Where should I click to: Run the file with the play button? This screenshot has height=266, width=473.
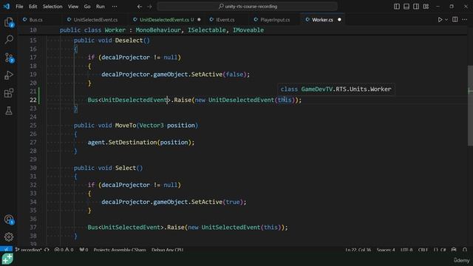click(x=440, y=20)
